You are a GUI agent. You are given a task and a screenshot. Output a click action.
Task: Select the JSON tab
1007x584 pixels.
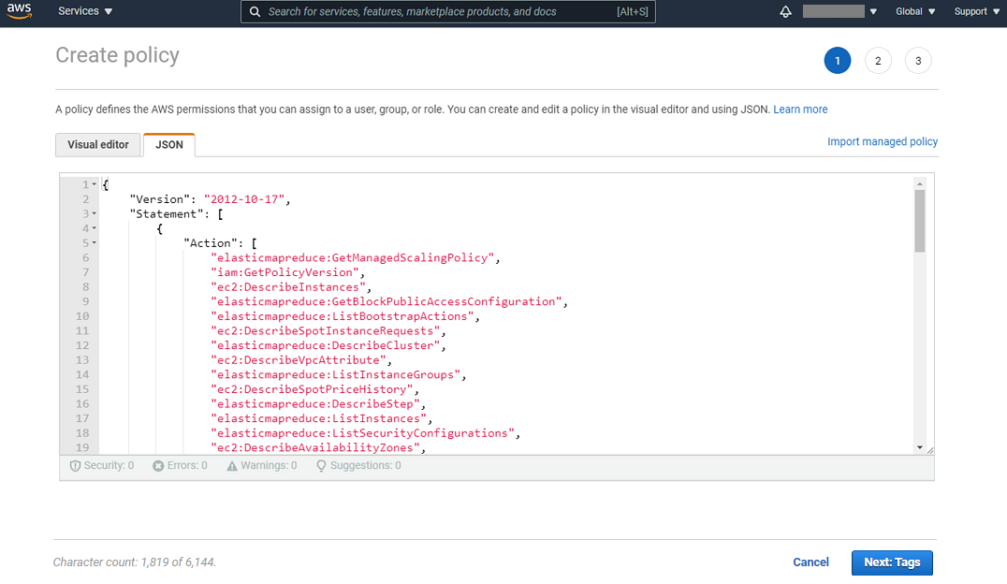(x=168, y=144)
